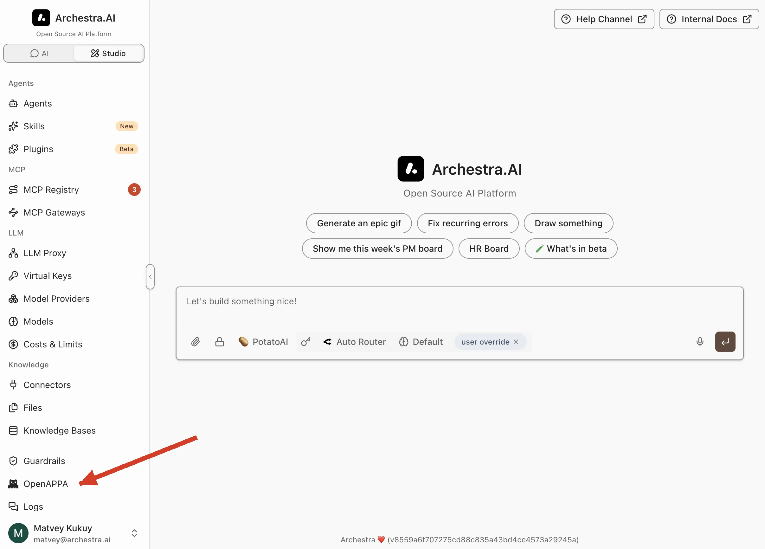Screen dimensions: 765x549
Task: Open the Help Channel link
Action: point(604,19)
